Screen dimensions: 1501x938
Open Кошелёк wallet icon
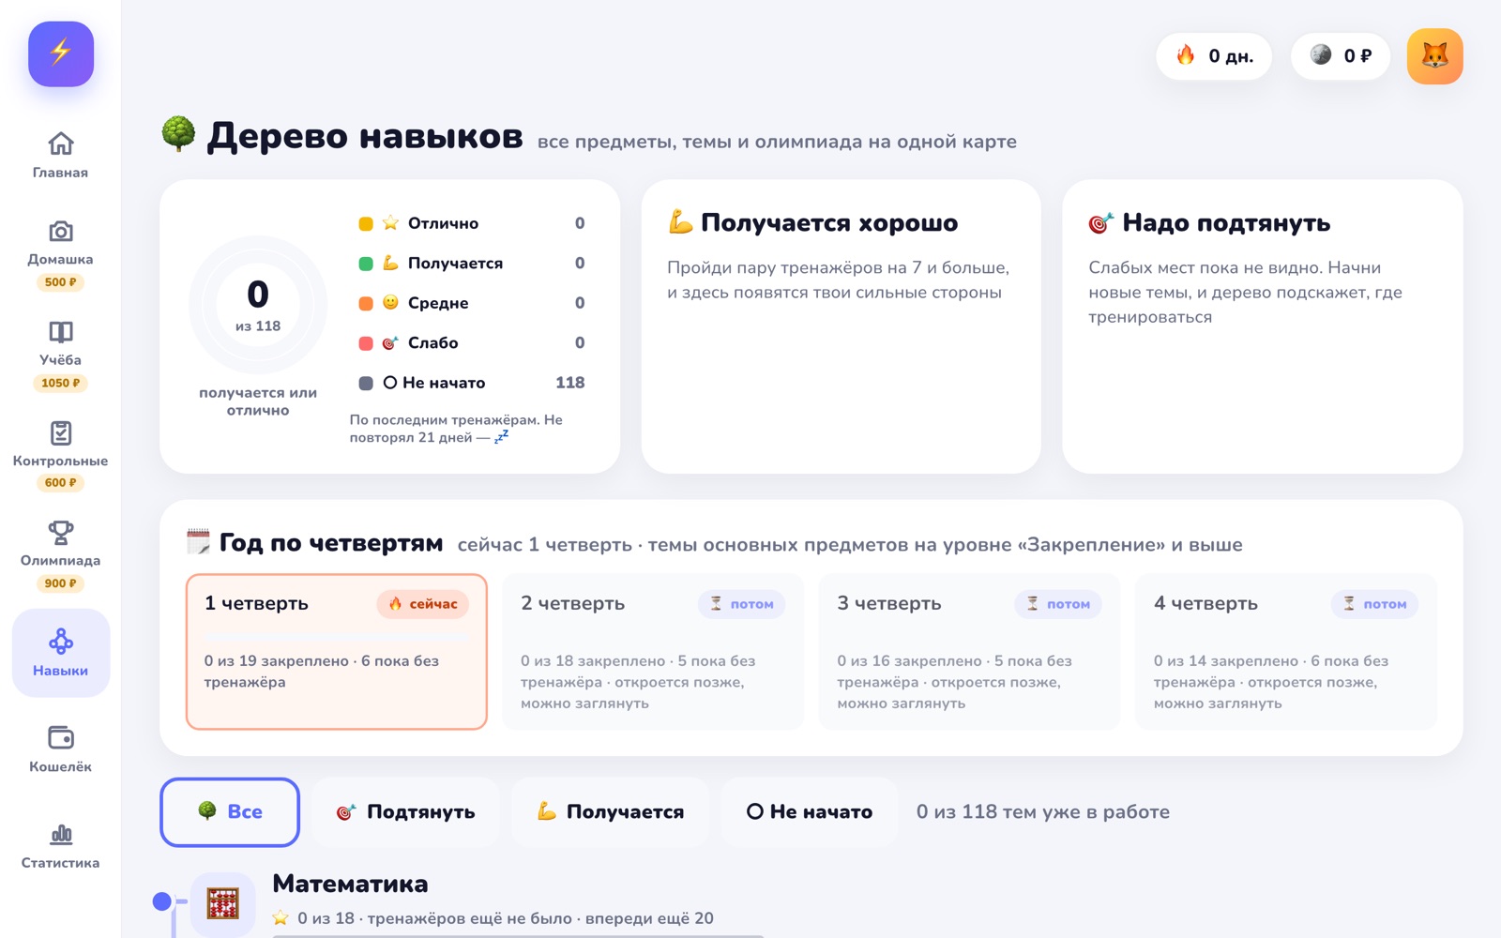(x=61, y=738)
